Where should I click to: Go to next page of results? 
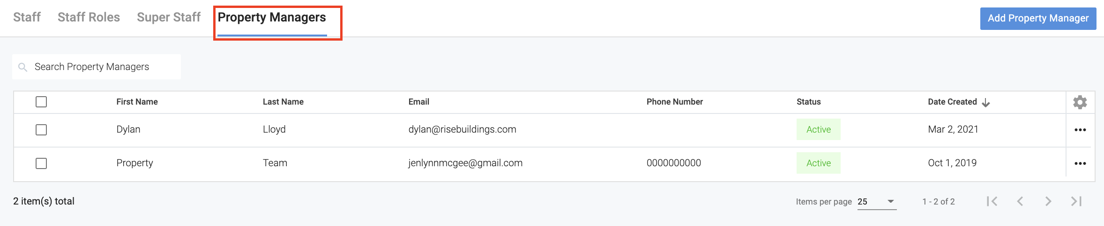coord(1048,201)
